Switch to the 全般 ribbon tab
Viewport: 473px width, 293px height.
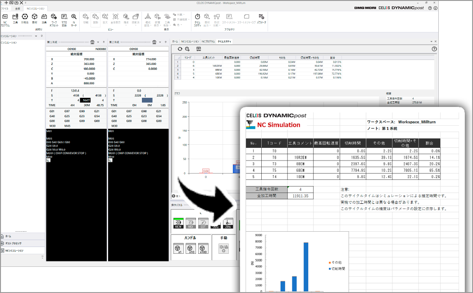[18, 9]
